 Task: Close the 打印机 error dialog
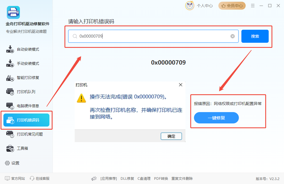pyautogui.click(x=181, y=85)
